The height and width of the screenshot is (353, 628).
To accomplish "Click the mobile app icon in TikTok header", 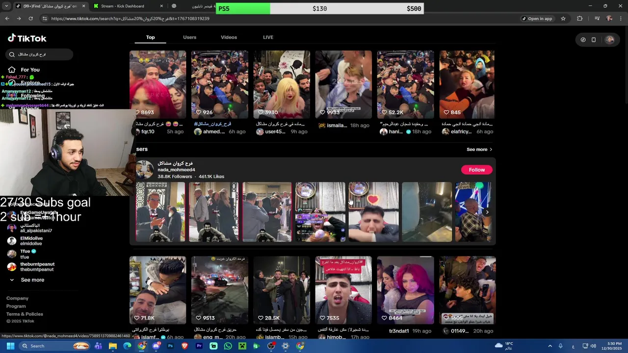I will click(x=594, y=40).
